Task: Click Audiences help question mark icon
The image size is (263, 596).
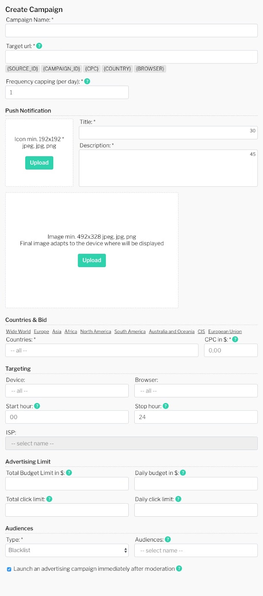Action: 168,539
